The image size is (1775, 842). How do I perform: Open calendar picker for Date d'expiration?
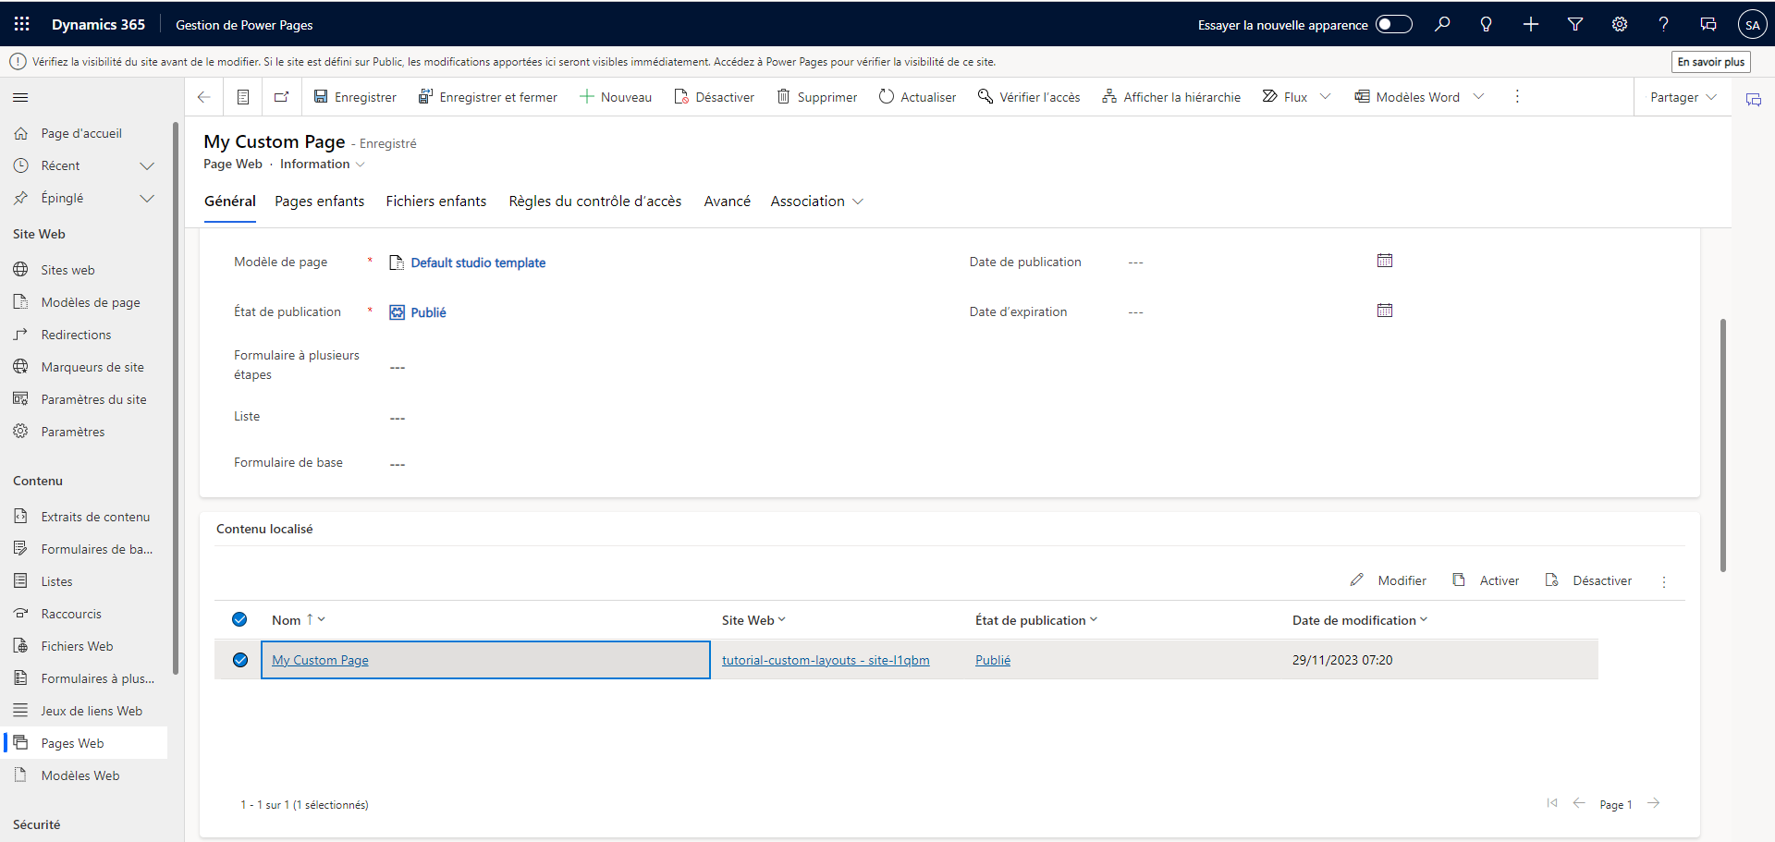[1384, 311]
